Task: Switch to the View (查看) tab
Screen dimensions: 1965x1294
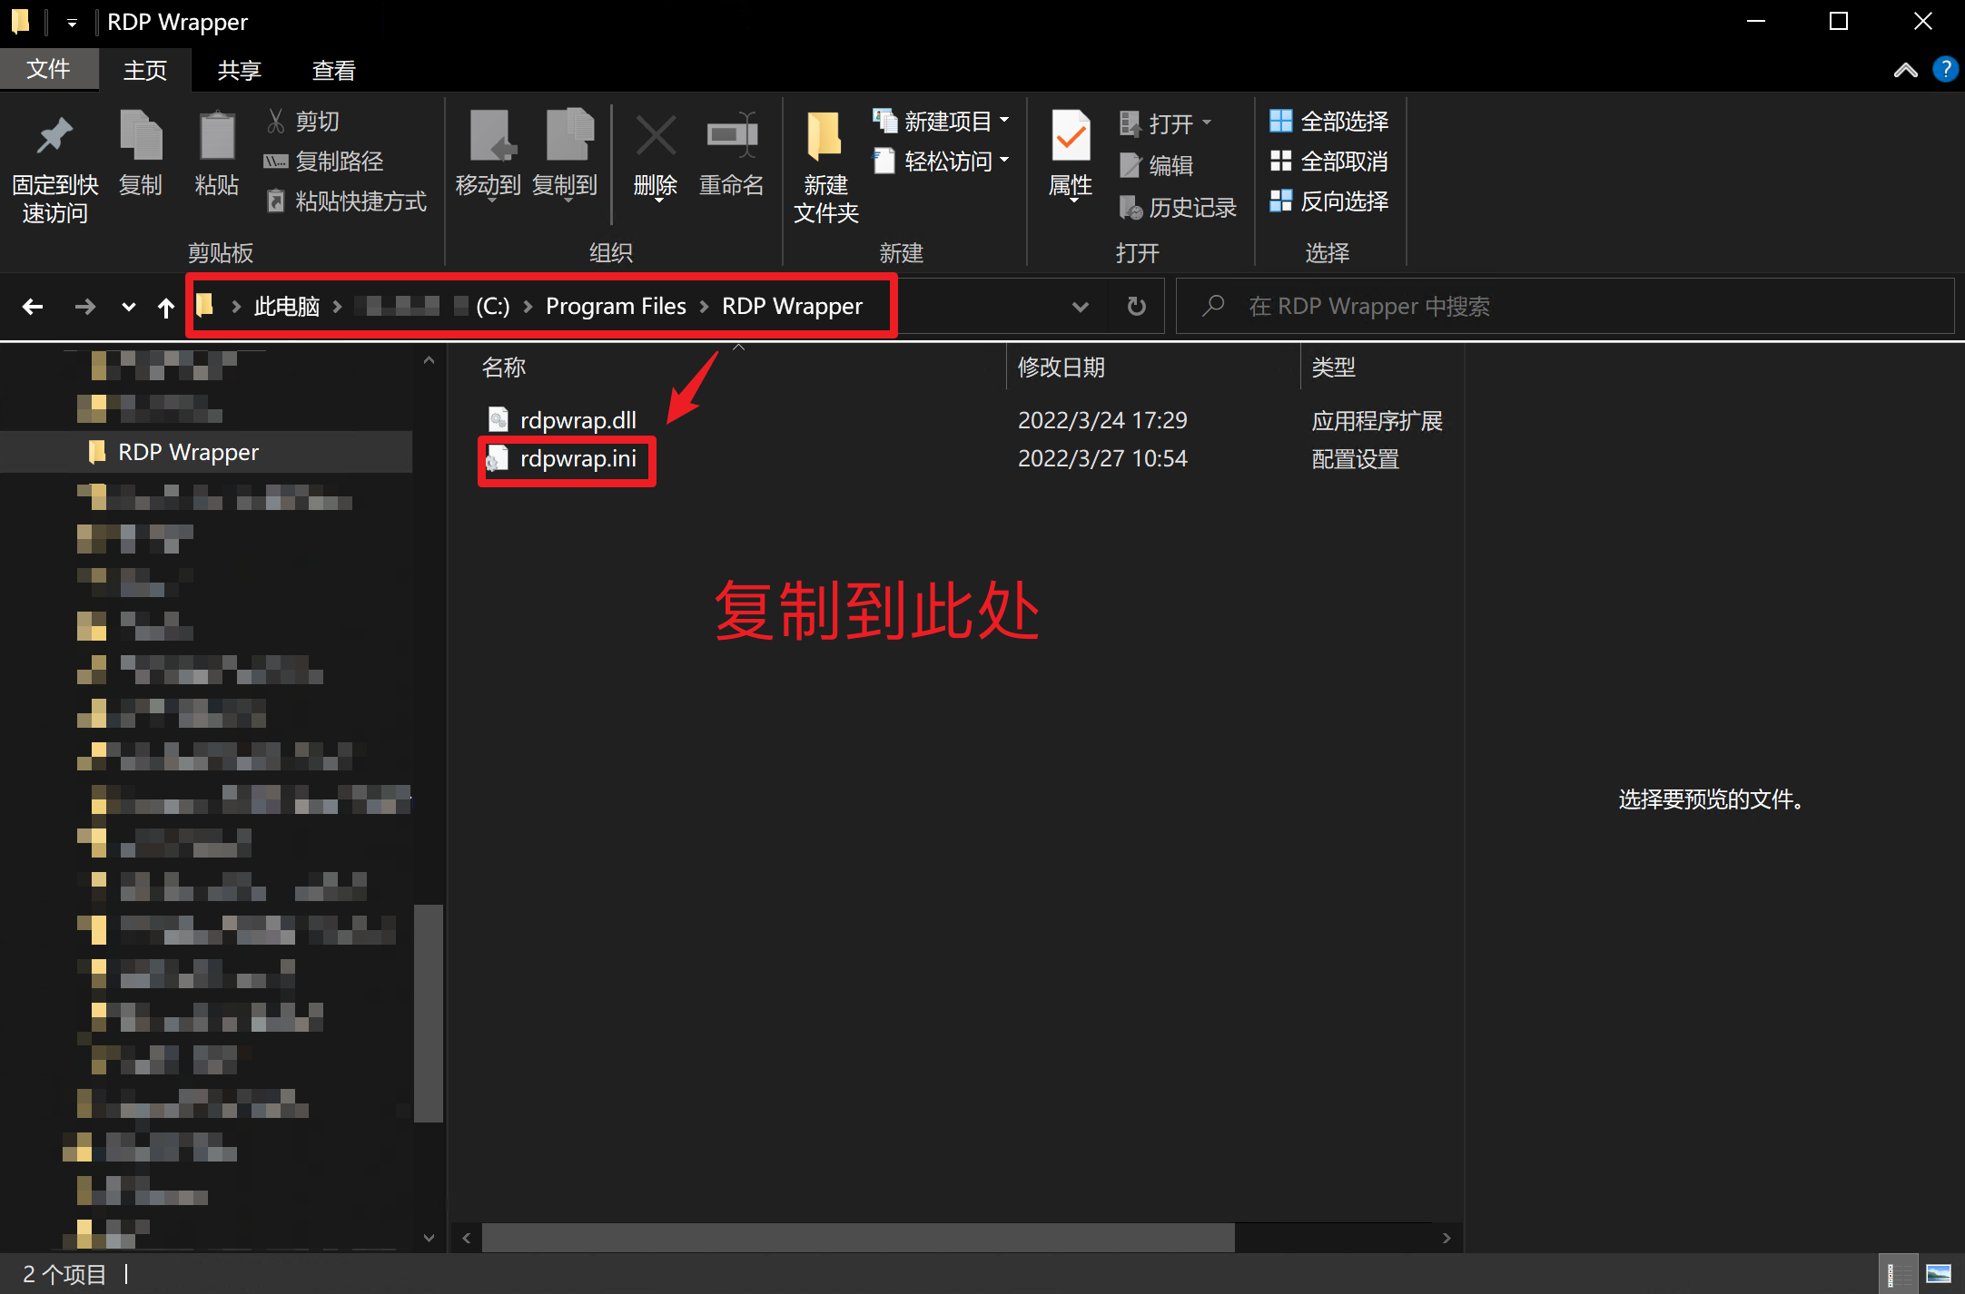Action: (334, 70)
